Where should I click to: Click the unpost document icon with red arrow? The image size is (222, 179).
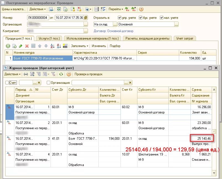[79, 9]
